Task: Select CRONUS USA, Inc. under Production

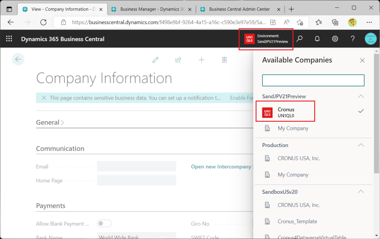Action: click(x=299, y=158)
